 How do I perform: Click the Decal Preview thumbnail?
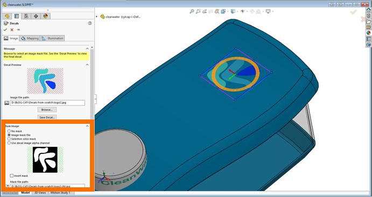coord(45,81)
